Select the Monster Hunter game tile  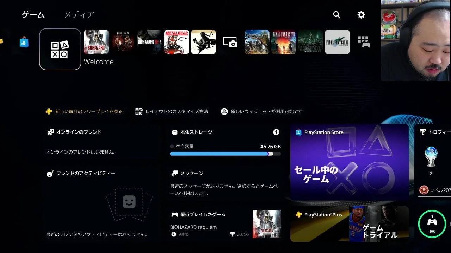click(x=257, y=42)
